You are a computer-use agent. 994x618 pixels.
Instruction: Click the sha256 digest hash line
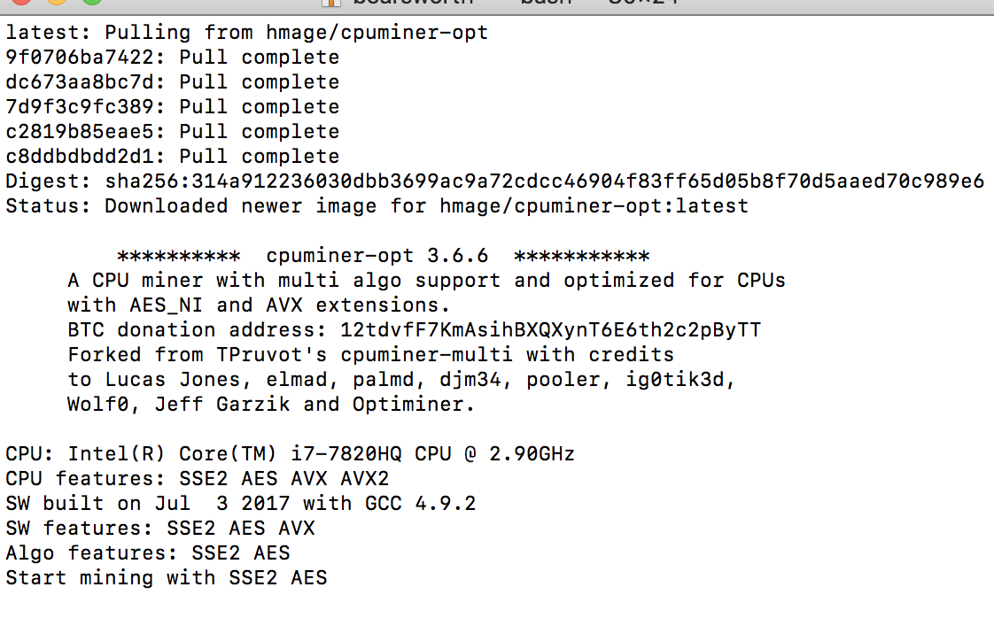(494, 182)
